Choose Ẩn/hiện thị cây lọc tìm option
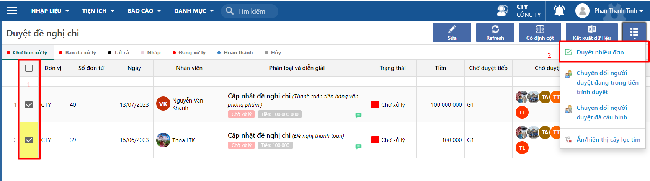The width and height of the screenshot is (650, 181). pos(608,139)
